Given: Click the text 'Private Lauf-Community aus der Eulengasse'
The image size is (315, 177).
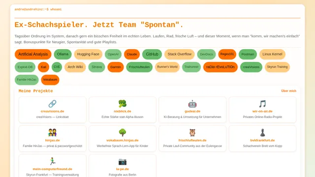Looking at the screenshot, I should pos(192,146).
